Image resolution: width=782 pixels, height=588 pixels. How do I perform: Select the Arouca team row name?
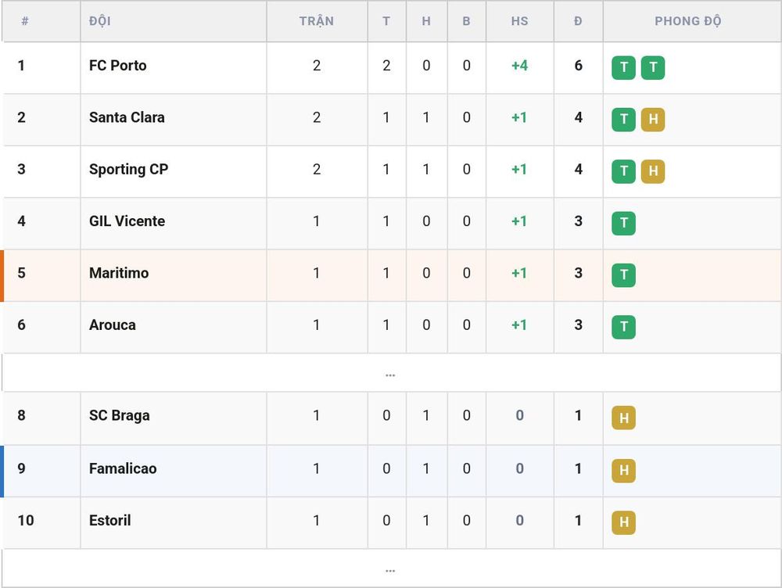112,324
